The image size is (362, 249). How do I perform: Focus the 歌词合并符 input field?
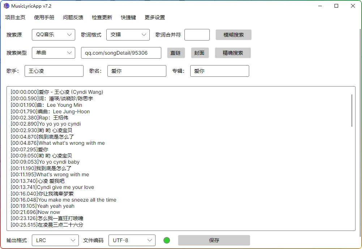coord(197,35)
